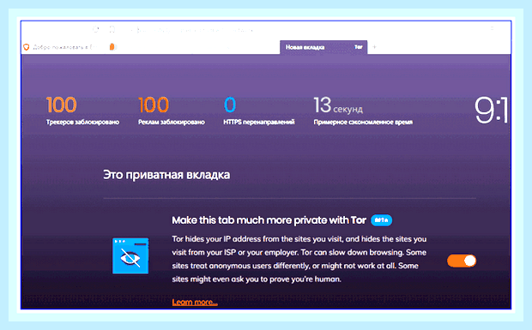Click the Brave lion icon on first tab

[x=26, y=47]
